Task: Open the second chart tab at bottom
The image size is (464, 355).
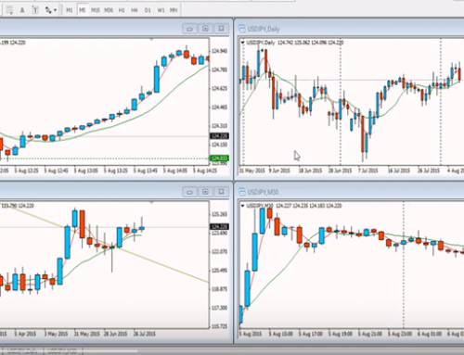Action: tap(63, 350)
